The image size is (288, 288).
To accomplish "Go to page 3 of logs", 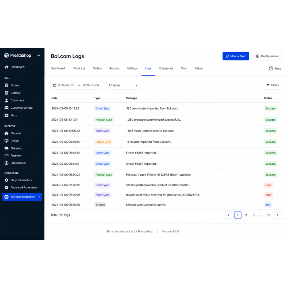I will [x=254, y=215].
